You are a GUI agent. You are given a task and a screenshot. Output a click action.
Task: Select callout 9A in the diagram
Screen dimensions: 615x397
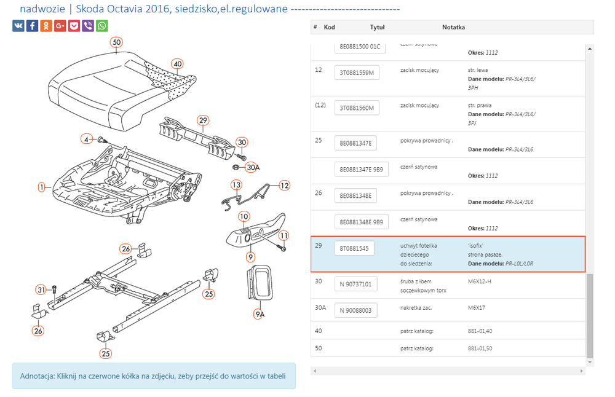(260, 314)
